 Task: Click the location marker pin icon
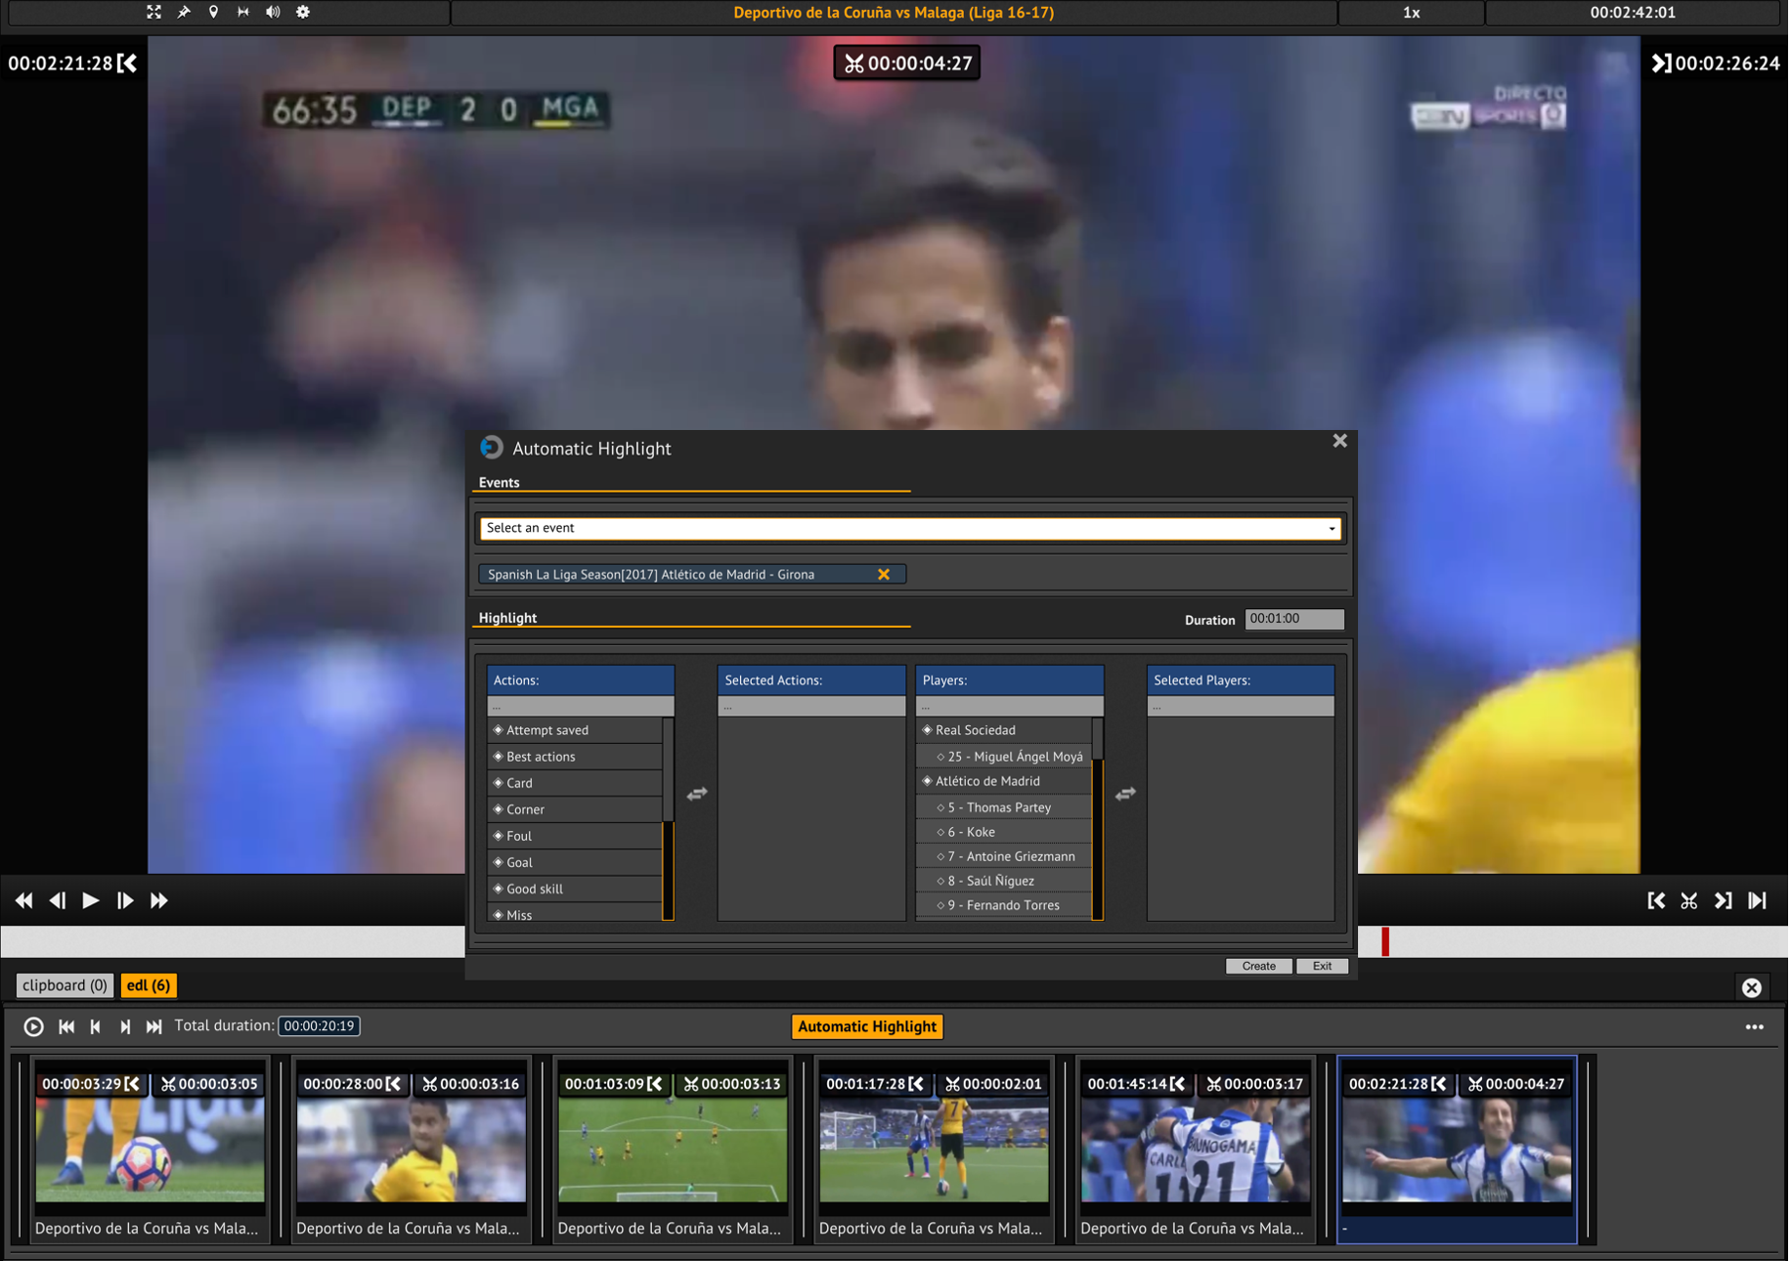213,12
